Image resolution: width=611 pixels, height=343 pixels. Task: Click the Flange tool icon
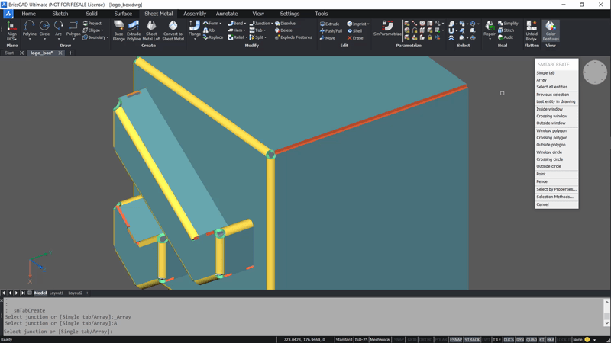click(195, 28)
